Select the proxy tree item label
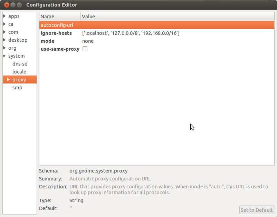Screen dimensions: 277x217 19,80
